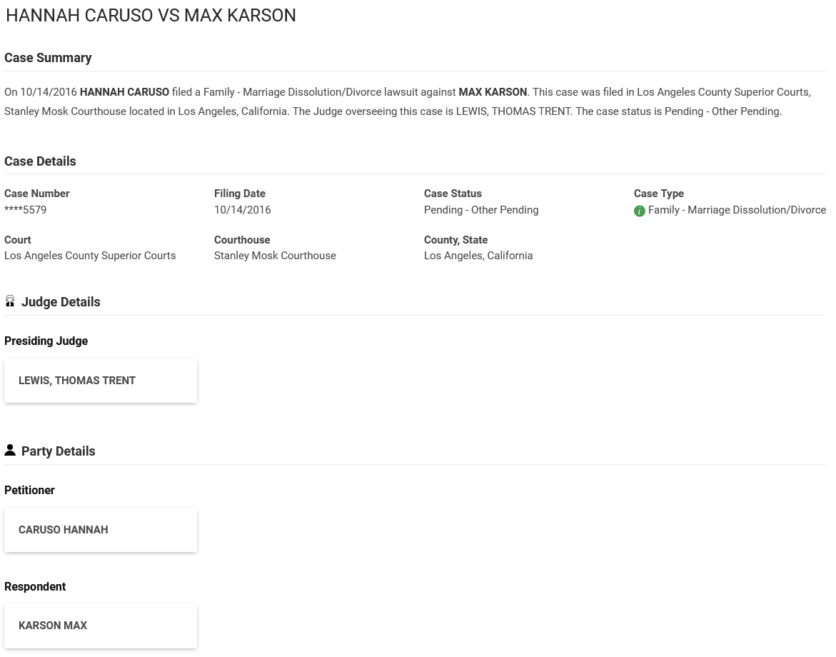Screen dimensions: 836x657
Task: Click the County, State label
Action: pos(456,240)
